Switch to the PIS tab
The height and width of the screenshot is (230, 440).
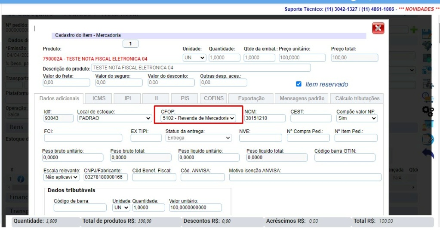(185, 98)
